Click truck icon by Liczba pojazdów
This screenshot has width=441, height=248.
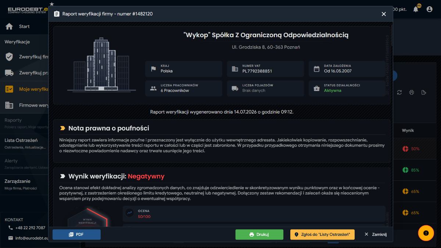[x=235, y=88]
